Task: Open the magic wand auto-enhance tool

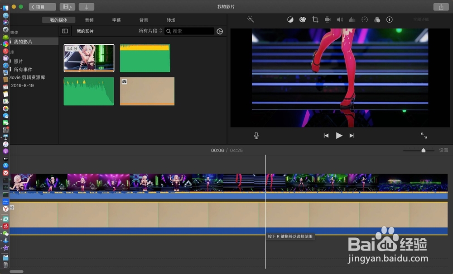Action: click(251, 19)
